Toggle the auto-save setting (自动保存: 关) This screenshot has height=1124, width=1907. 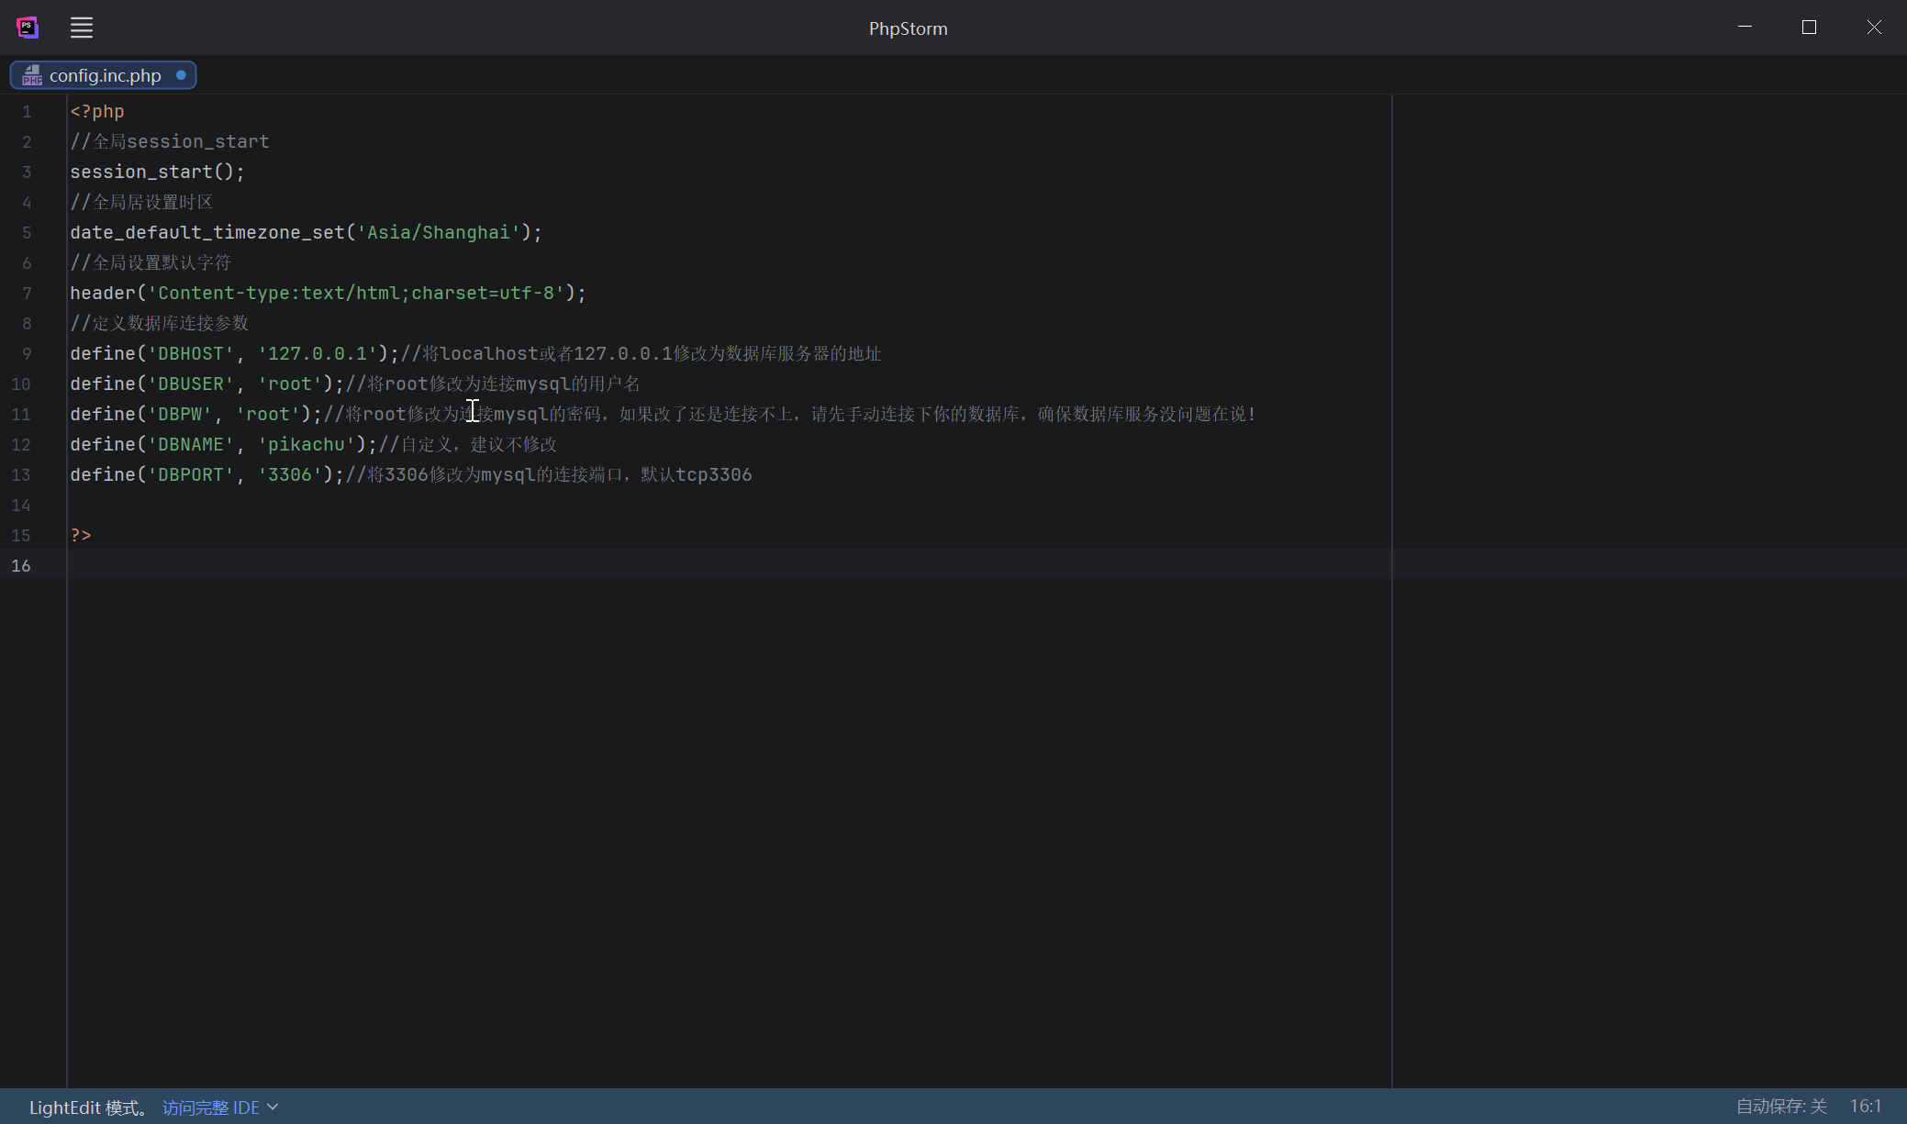tap(1780, 1107)
